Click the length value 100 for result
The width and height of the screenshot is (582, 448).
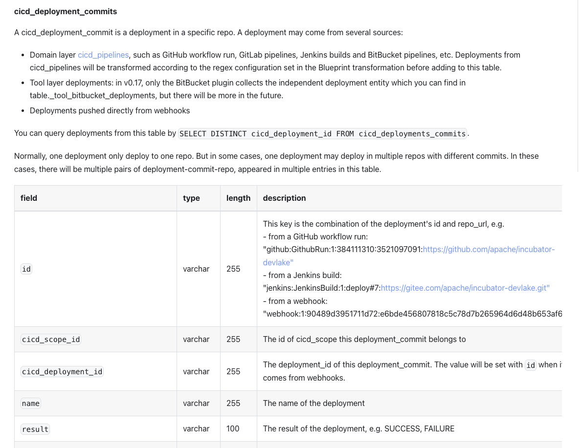click(233, 428)
